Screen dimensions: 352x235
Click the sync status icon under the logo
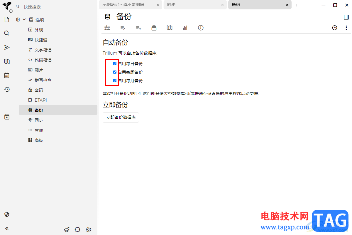[x=11, y=11]
